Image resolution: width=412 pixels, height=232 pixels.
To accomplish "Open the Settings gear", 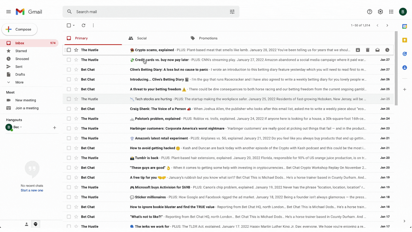I will click(380, 12).
